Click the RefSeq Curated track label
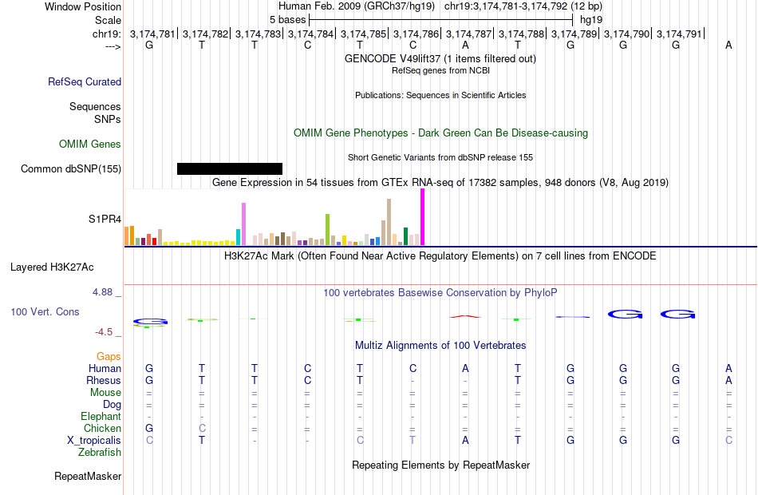 (x=84, y=81)
